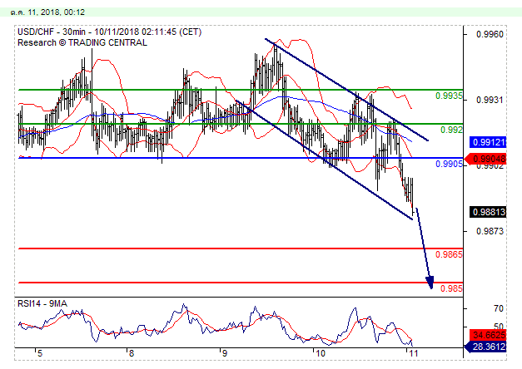Click date marker 5 on time axis
Screen dimensions: 522x369
tap(40, 353)
